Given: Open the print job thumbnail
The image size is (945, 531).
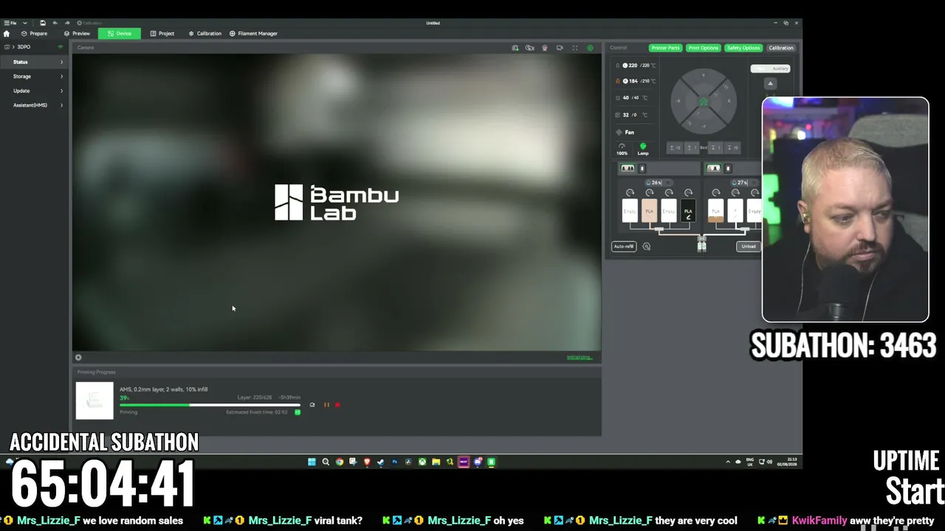Looking at the screenshot, I should (x=94, y=400).
